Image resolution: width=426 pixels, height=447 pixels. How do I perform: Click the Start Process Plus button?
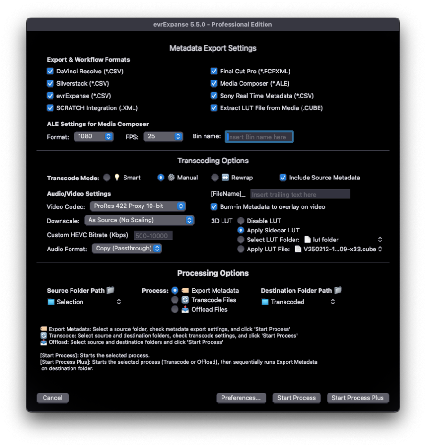coord(358,398)
